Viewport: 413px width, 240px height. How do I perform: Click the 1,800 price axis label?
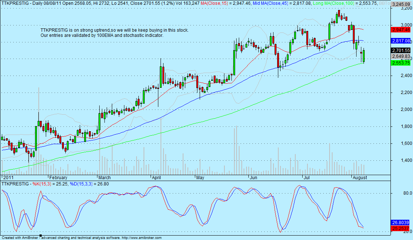[406, 126]
